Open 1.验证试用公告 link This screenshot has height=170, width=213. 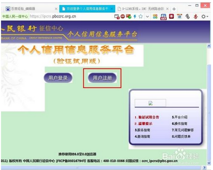click(x=147, y=117)
